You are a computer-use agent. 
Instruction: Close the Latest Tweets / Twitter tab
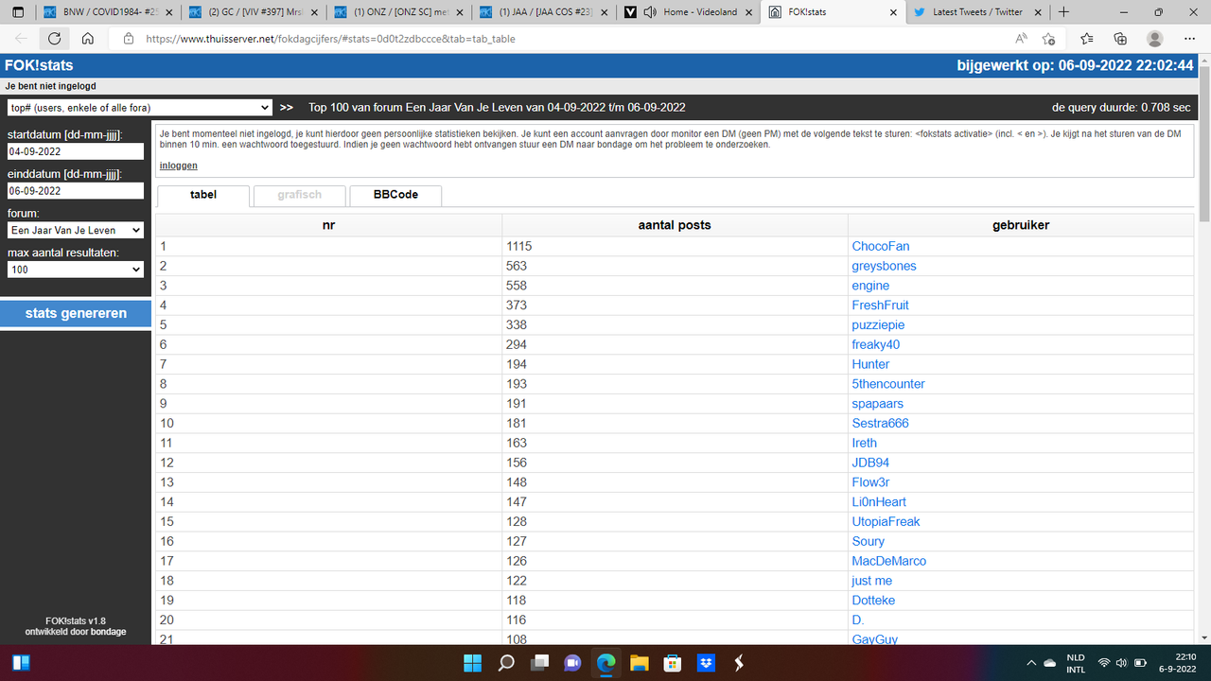tap(1038, 12)
